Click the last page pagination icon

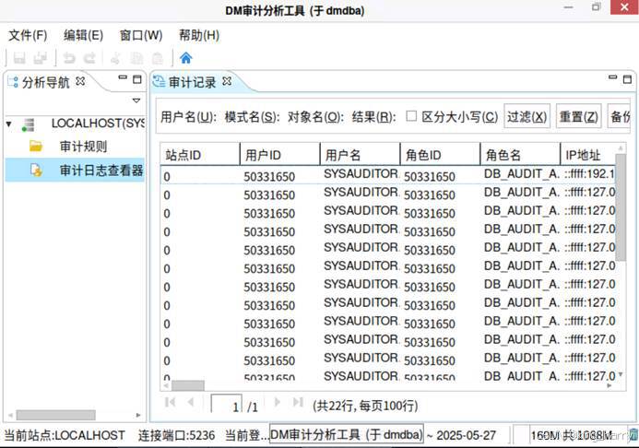click(298, 403)
